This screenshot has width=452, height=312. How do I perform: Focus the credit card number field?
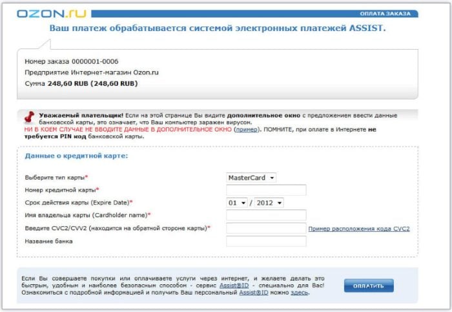click(x=266, y=190)
